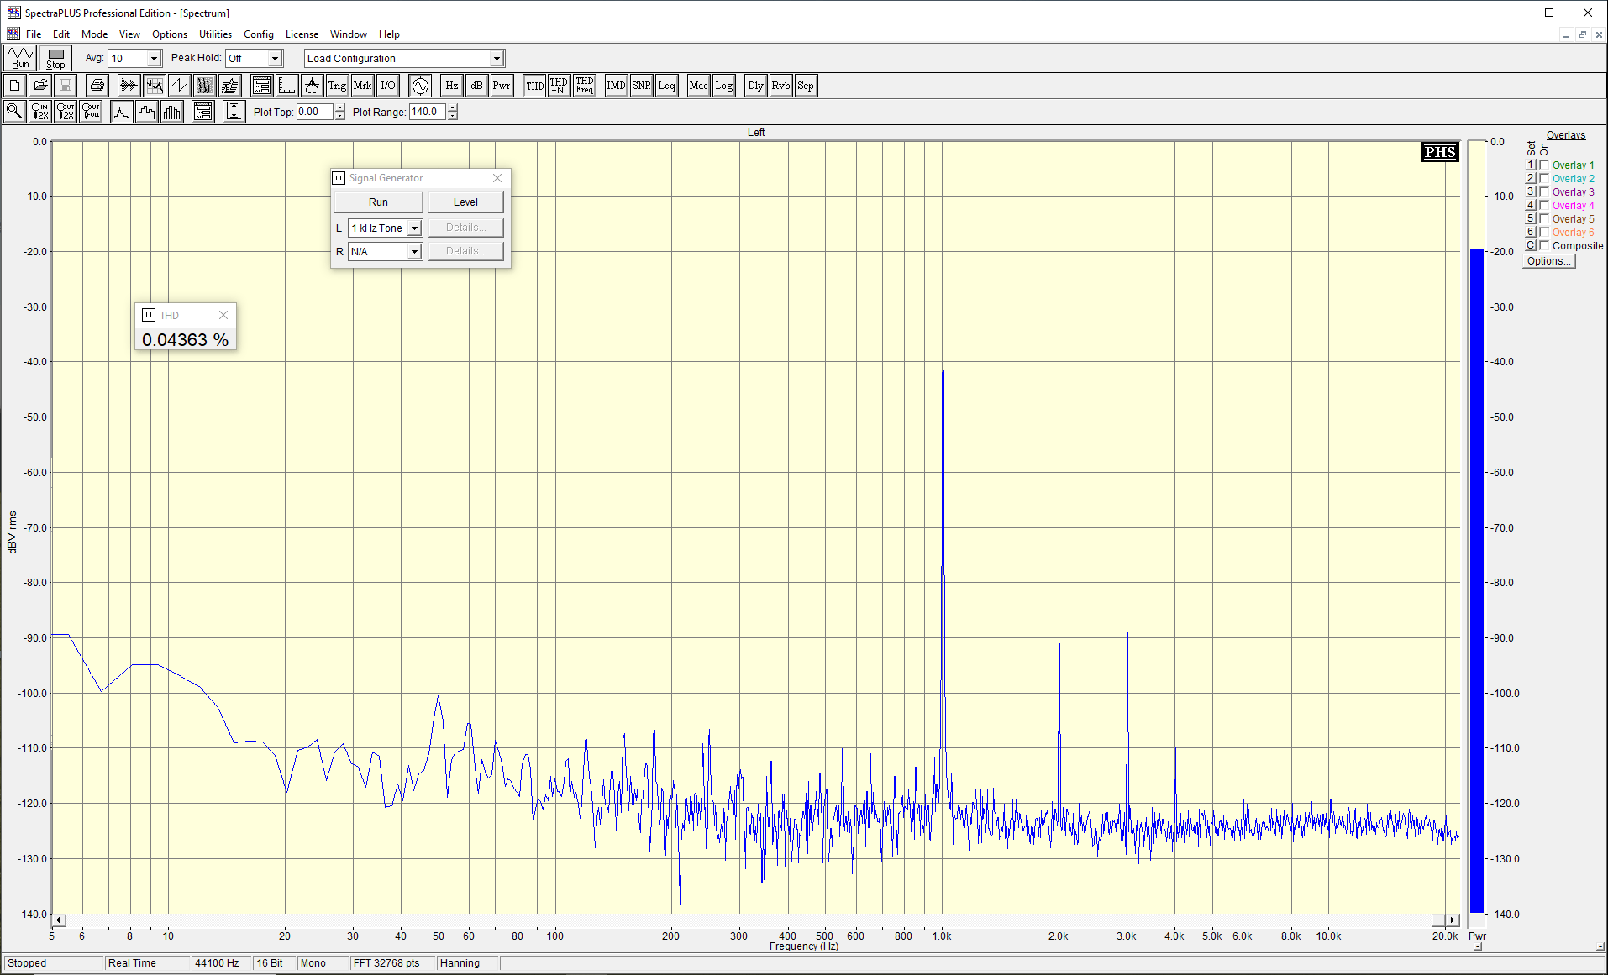Open the Mac macro utility

pos(698,86)
